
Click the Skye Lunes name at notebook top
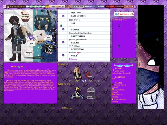76,12
